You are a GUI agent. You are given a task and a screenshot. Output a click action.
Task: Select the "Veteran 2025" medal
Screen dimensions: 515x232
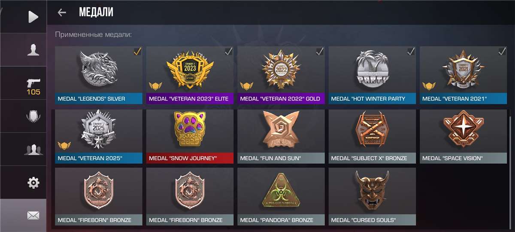click(x=99, y=137)
